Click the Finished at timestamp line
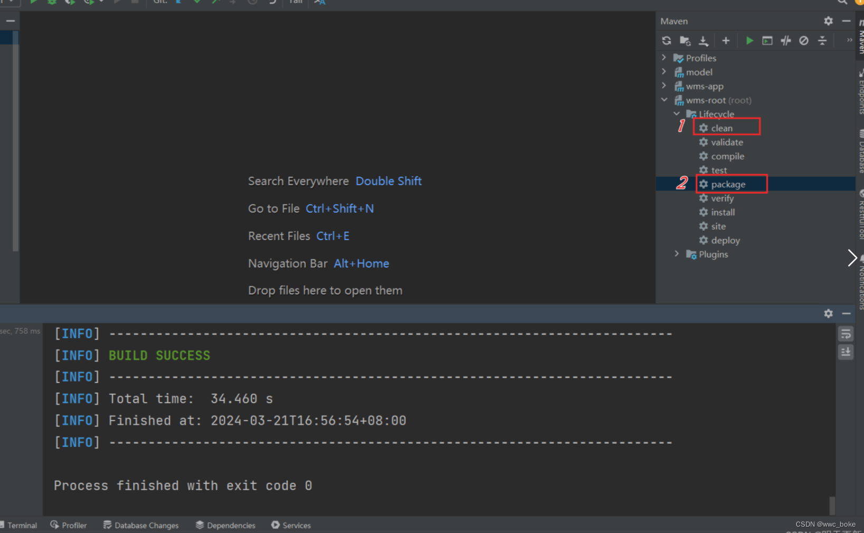This screenshot has width=864, height=533. pos(258,421)
